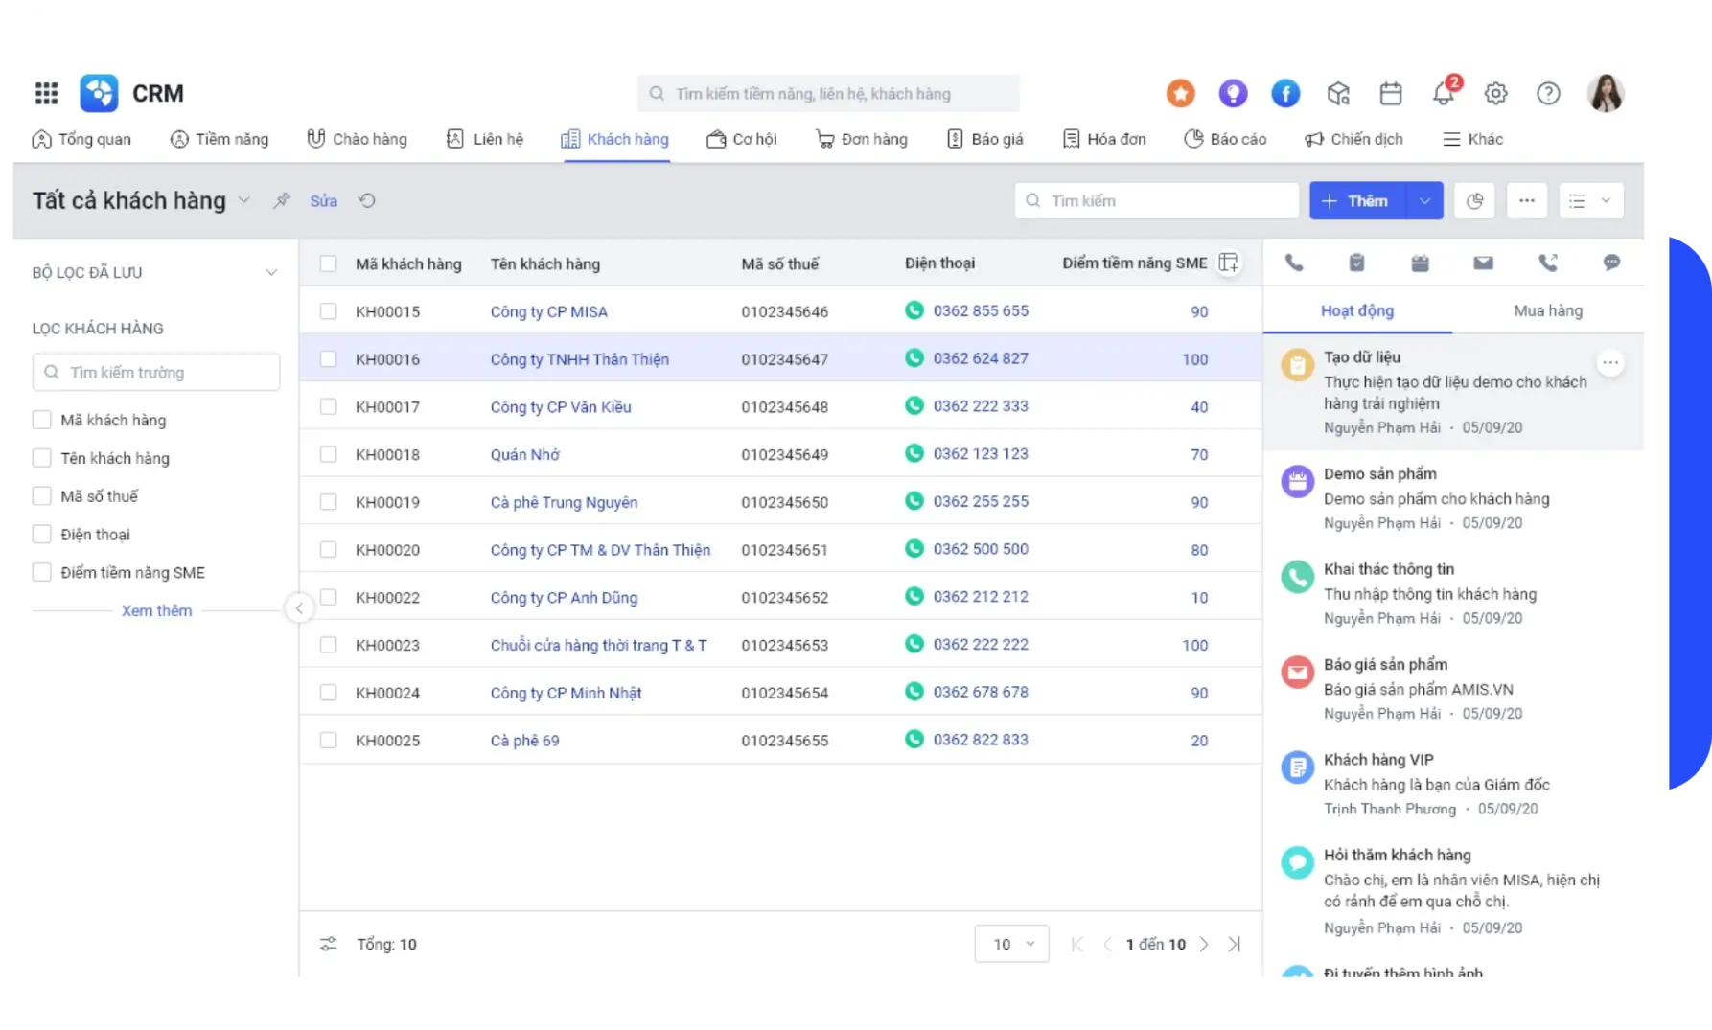Open the Cà phê Trung Nguyên customer link

[x=564, y=502]
